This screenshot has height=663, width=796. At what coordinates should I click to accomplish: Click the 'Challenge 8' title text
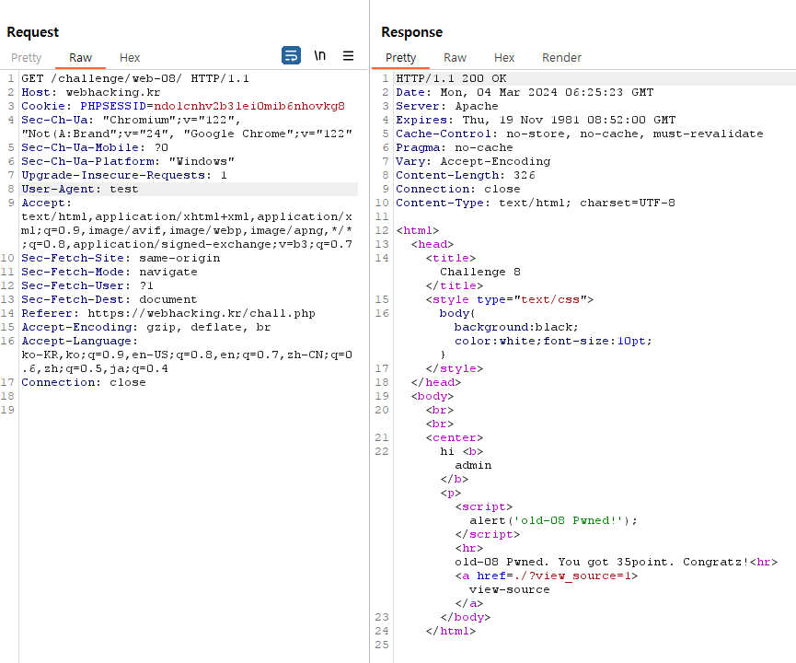tap(480, 272)
